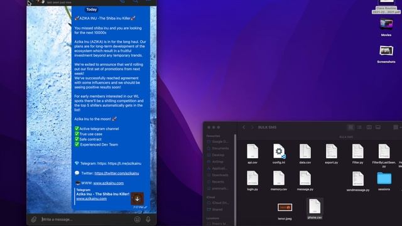Open the Finder group-by dropdown

tap(397, 127)
